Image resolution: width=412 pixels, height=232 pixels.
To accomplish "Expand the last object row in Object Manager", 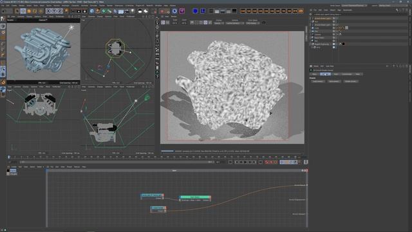I will [312, 47].
